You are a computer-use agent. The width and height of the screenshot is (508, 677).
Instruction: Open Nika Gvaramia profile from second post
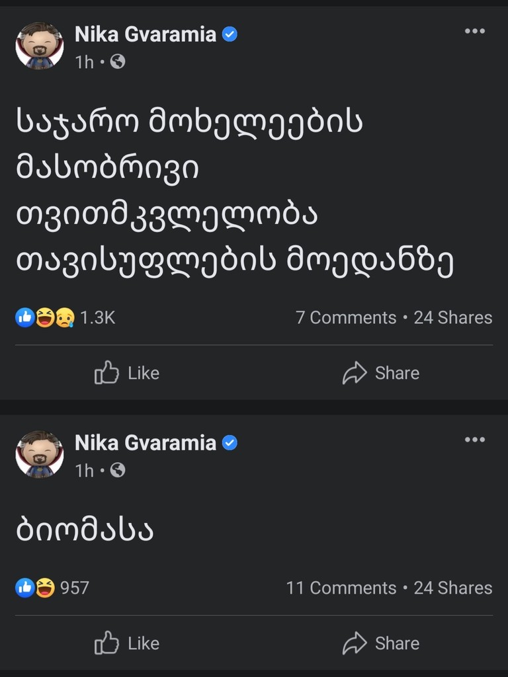point(146,443)
